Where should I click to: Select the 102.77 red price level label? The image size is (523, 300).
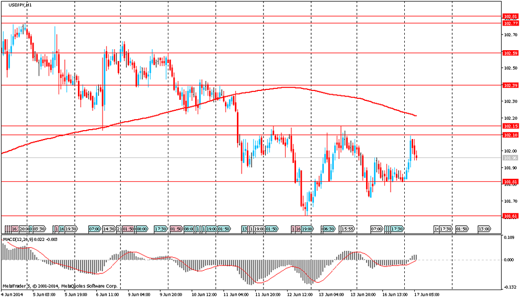[x=510, y=24]
